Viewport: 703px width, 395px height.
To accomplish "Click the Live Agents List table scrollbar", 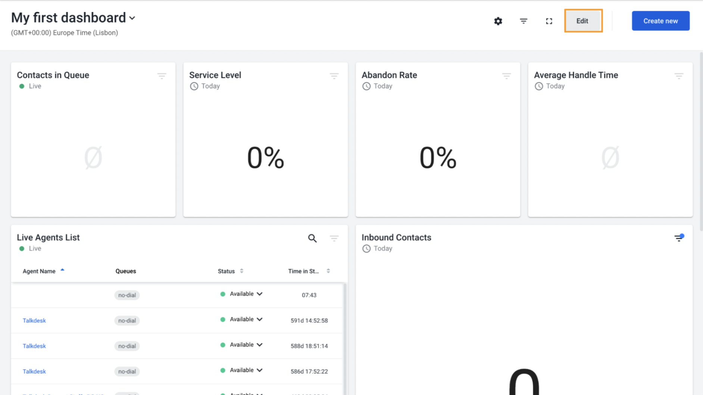I will click(344, 338).
